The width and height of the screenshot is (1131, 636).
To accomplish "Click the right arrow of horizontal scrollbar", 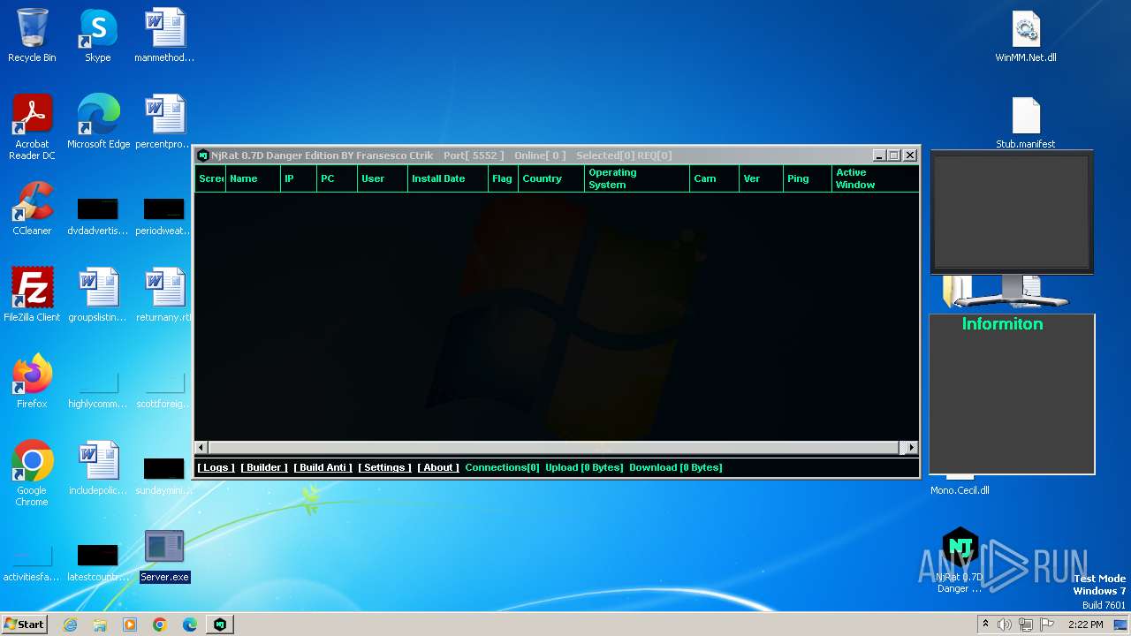I will coord(912,448).
